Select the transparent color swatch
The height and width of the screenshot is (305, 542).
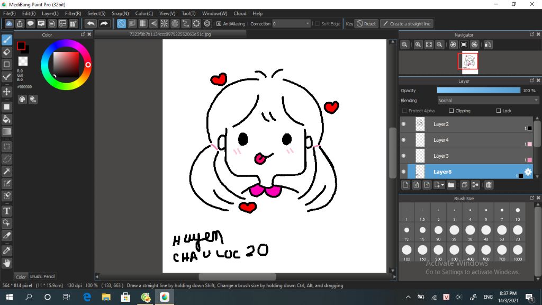[23, 61]
